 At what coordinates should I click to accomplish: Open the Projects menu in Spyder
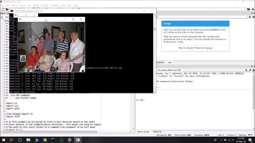(x=55, y=5)
